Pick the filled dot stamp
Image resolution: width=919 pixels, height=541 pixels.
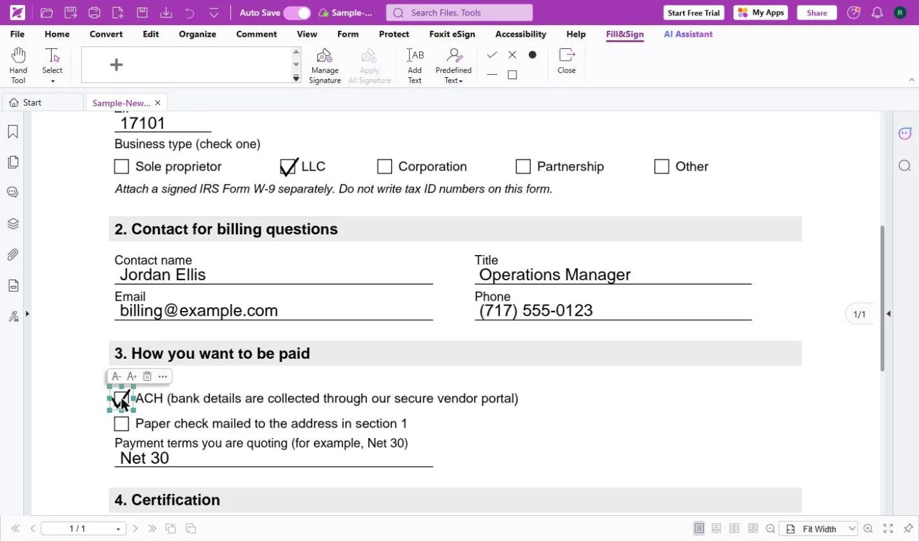click(x=532, y=55)
